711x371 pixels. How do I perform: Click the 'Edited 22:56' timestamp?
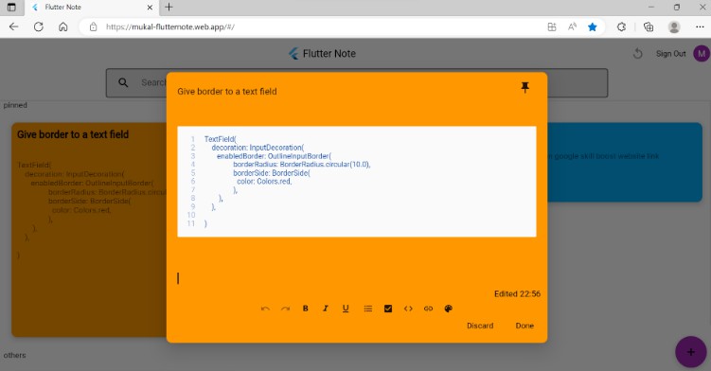pyautogui.click(x=517, y=294)
